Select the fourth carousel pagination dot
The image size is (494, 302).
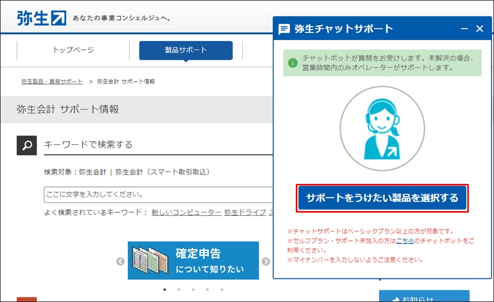[x=207, y=289]
